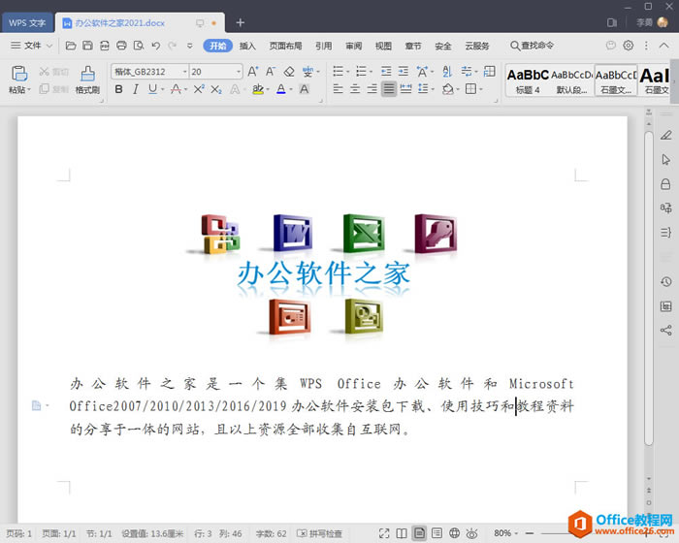Open history clock icon in sidebar

pyautogui.click(x=666, y=282)
